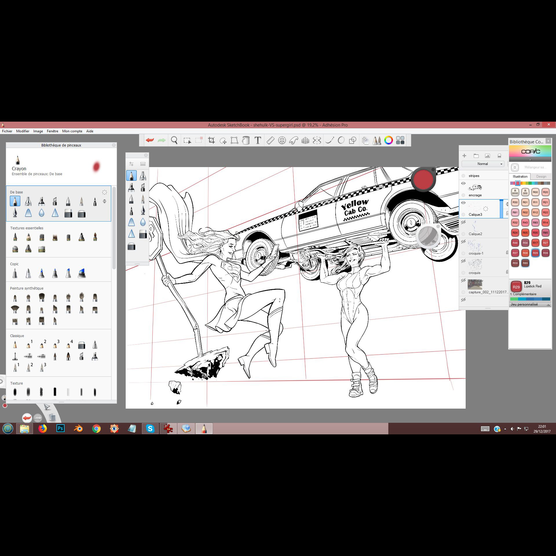Open the Normal blend mode dropdown
Screen dimensions: 556x556
coord(483,164)
